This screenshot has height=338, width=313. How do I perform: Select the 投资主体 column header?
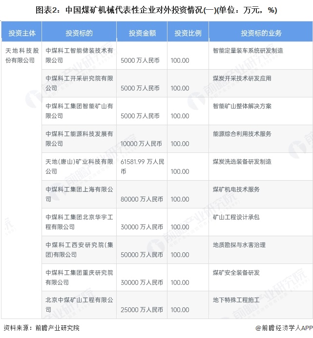[21, 33]
